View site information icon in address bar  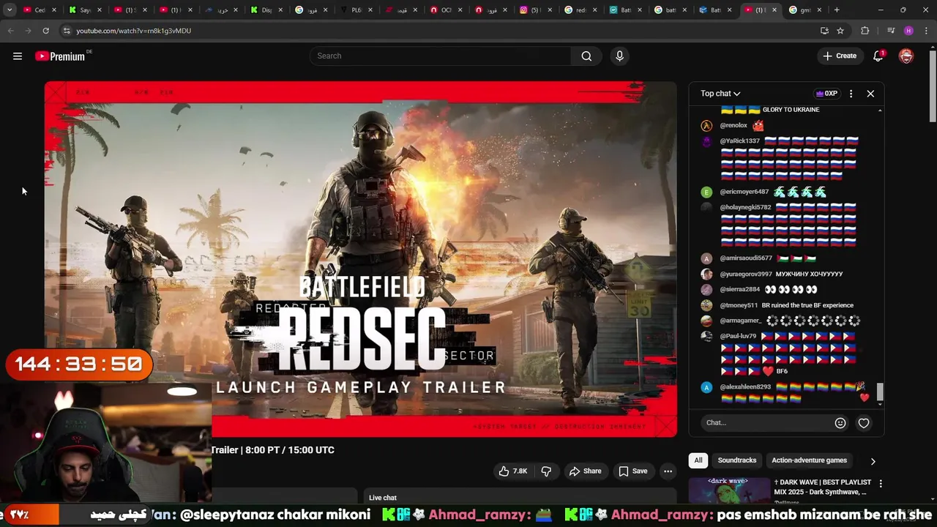click(x=67, y=31)
